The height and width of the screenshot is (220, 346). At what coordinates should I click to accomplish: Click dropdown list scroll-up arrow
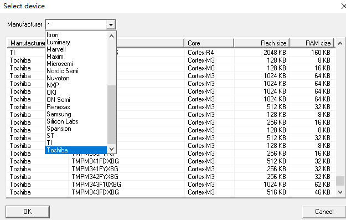[111, 36]
